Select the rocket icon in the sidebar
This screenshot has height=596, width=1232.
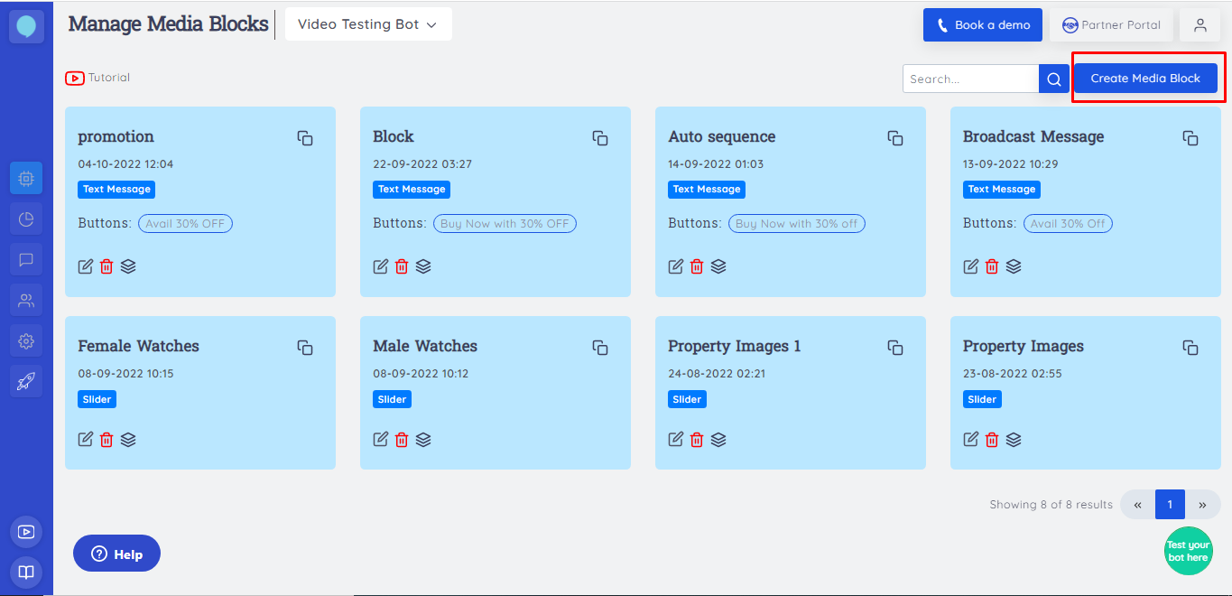[x=25, y=380]
